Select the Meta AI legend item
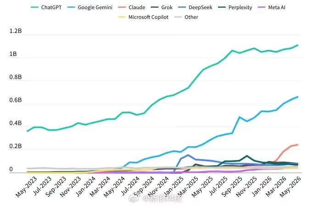 click(x=272, y=7)
